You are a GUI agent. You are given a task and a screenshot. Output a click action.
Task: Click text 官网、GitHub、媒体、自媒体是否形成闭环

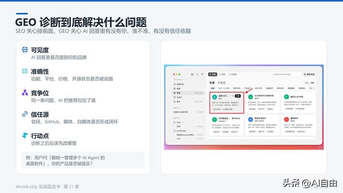click(74, 122)
